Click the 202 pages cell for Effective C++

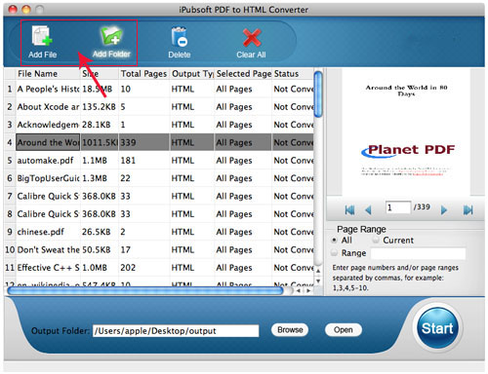coord(143,268)
